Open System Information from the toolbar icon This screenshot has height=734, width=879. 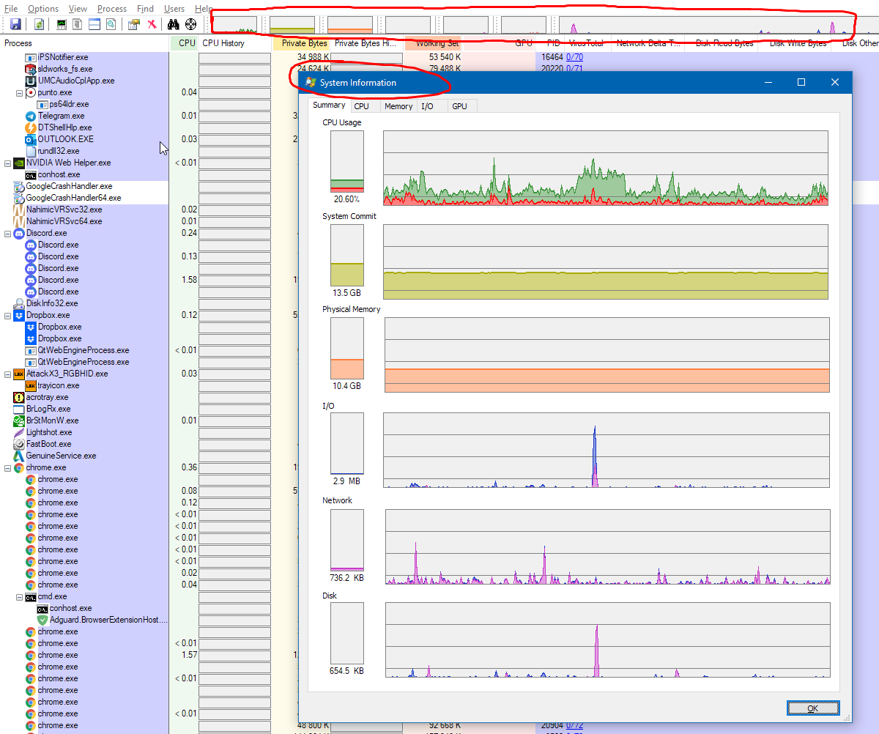tap(62, 24)
